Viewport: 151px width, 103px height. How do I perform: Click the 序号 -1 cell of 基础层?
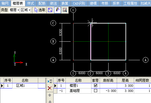[x=61, y=91]
